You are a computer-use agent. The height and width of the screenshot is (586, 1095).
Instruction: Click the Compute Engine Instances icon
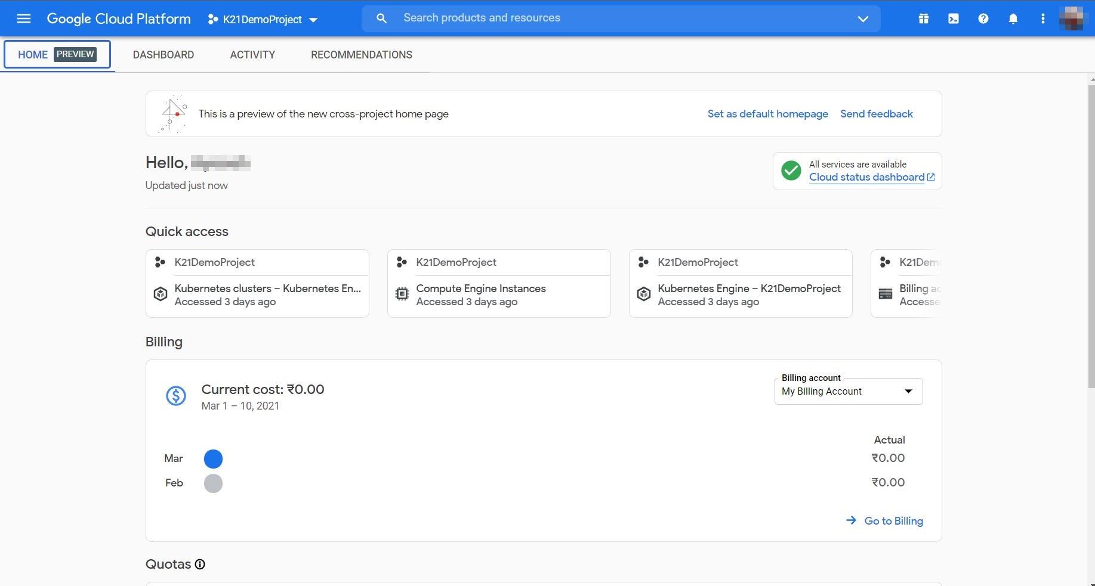[402, 293]
